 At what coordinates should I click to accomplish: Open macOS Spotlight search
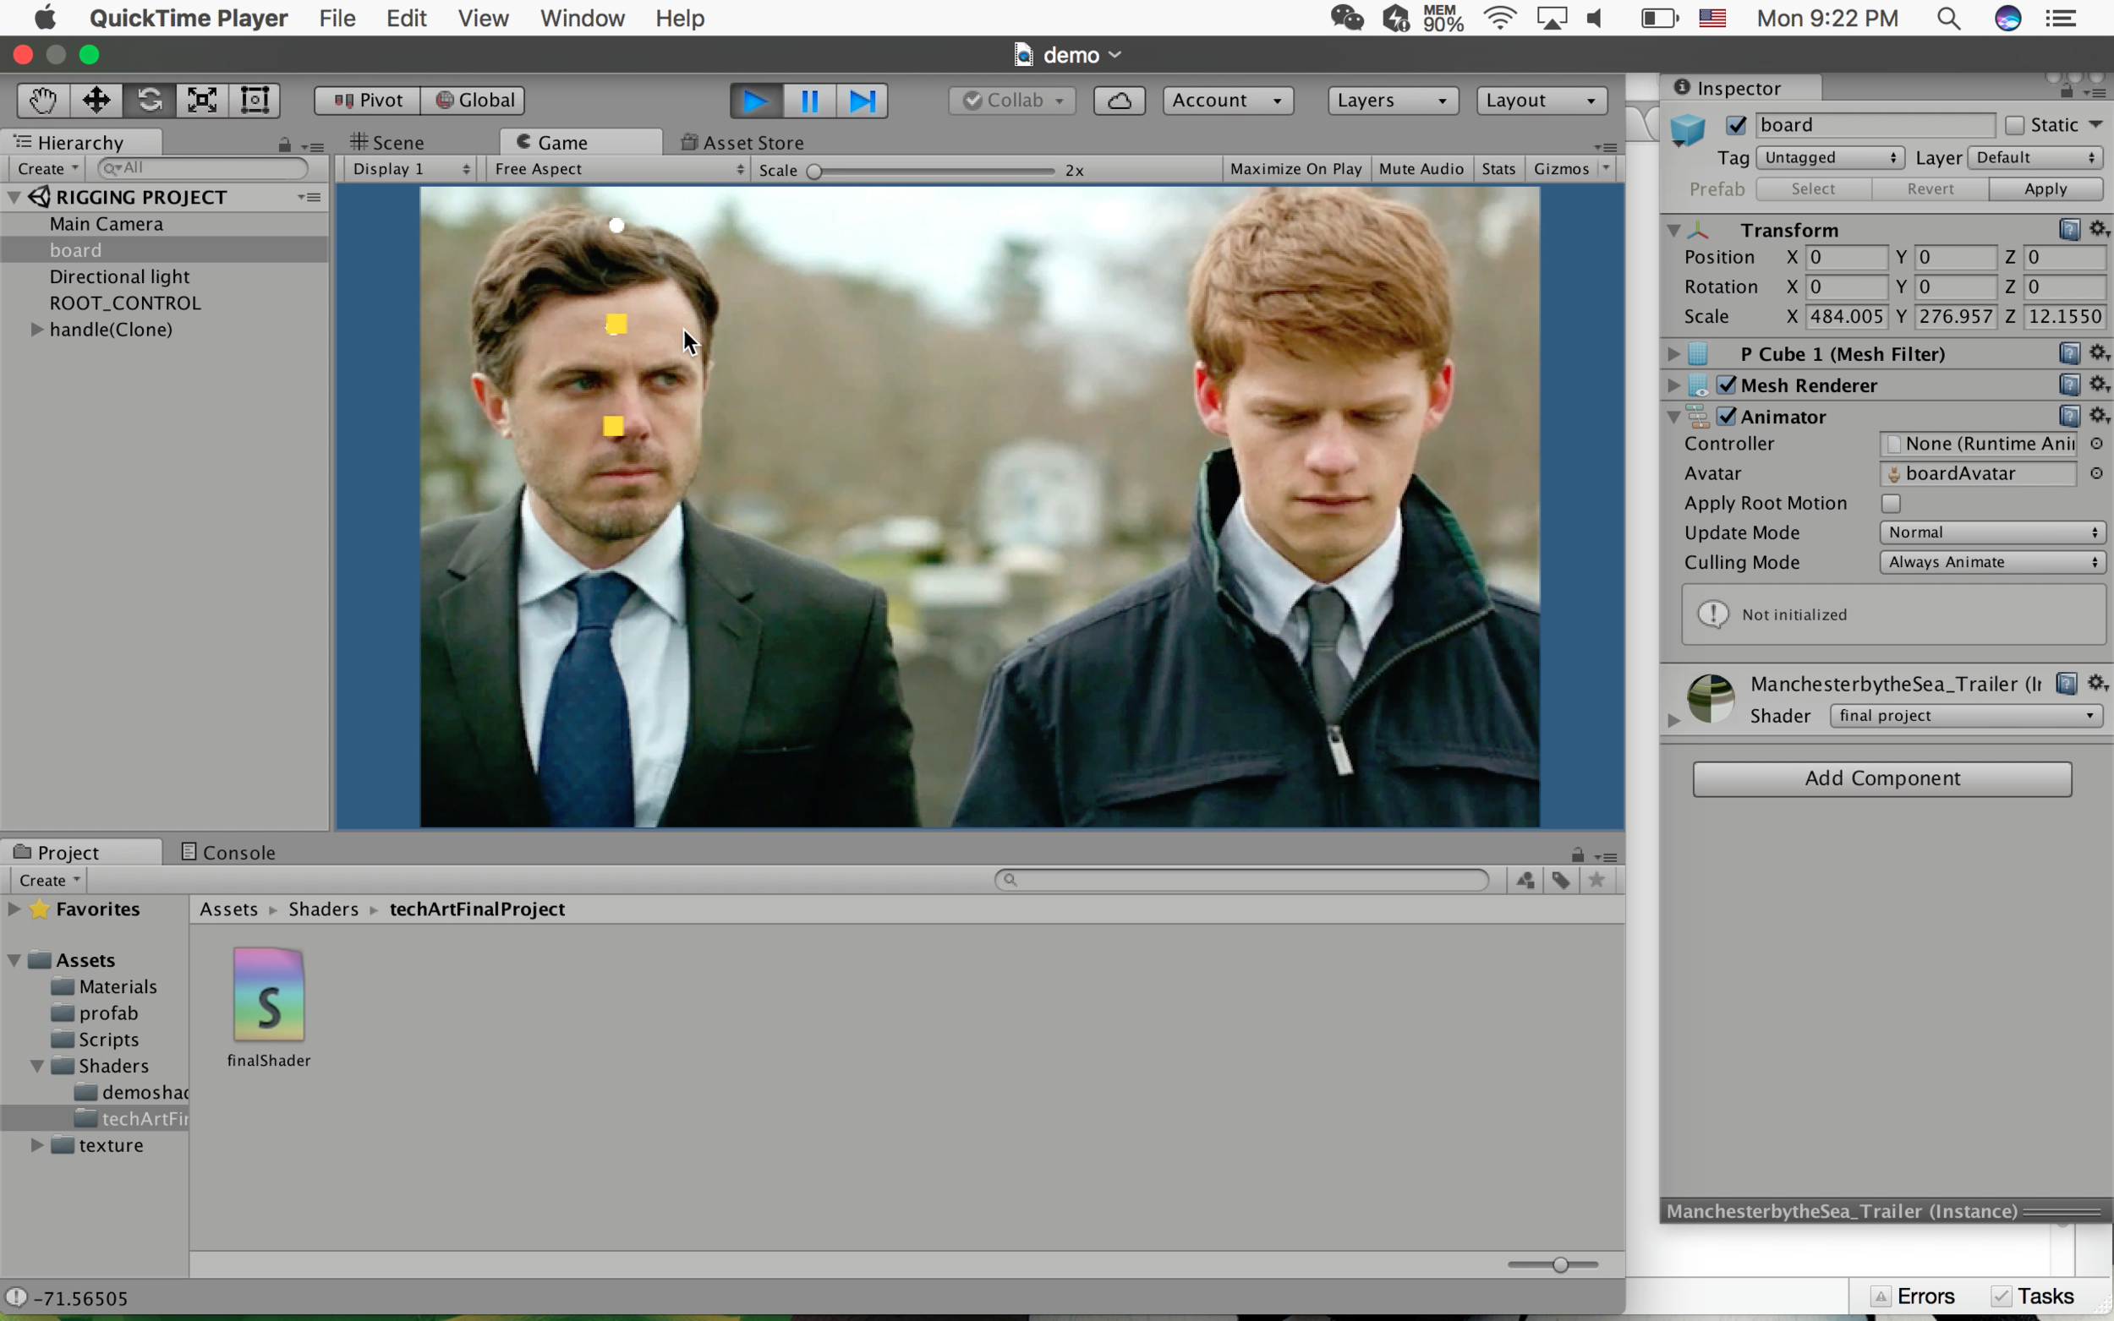1949,19
